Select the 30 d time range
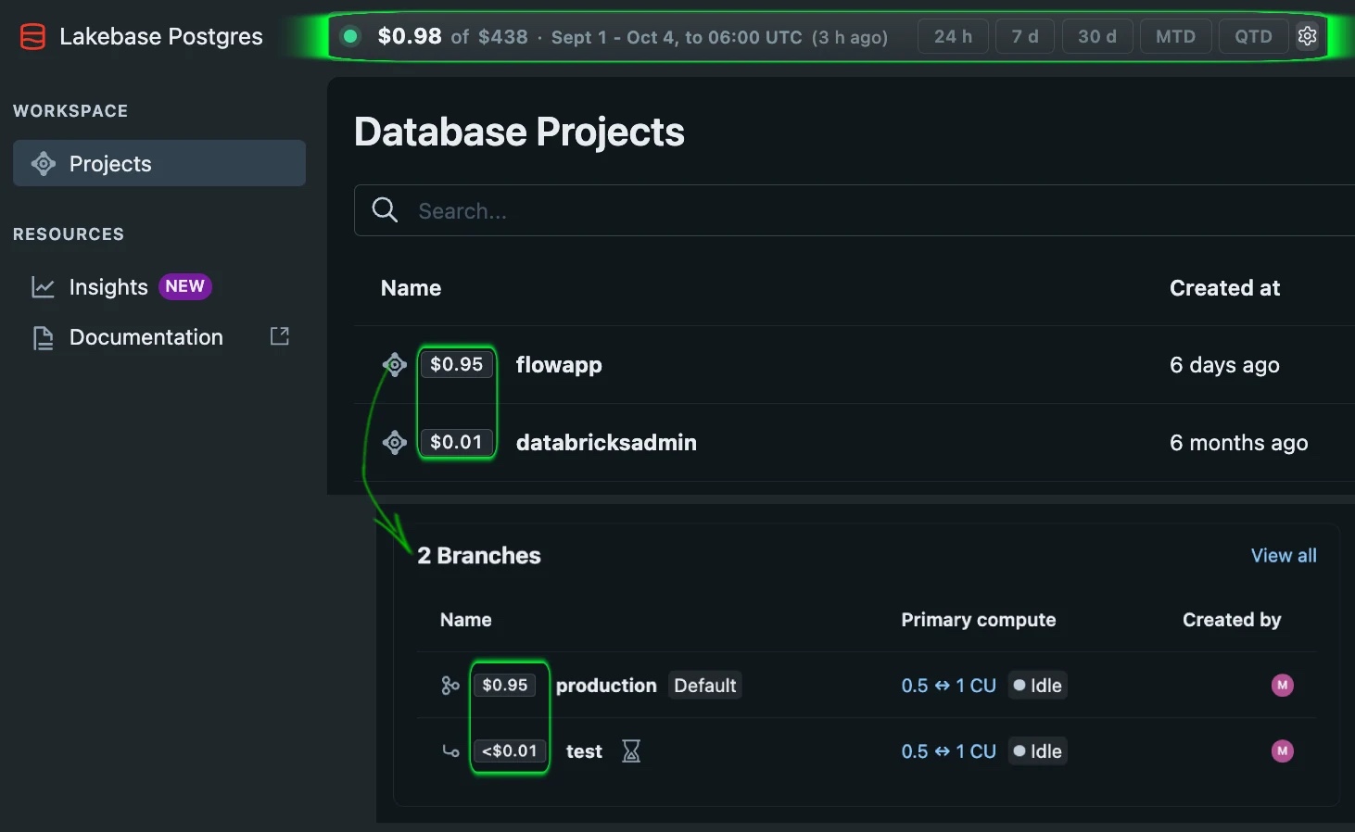The image size is (1355, 832). pyautogui.click(x=1097, y=36)
